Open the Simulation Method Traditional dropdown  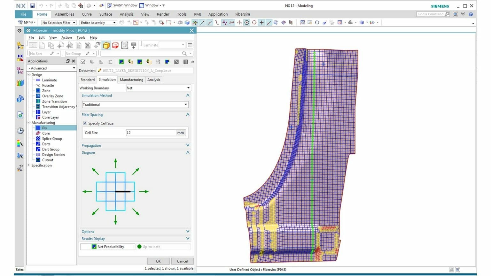(x=185, y=104)
